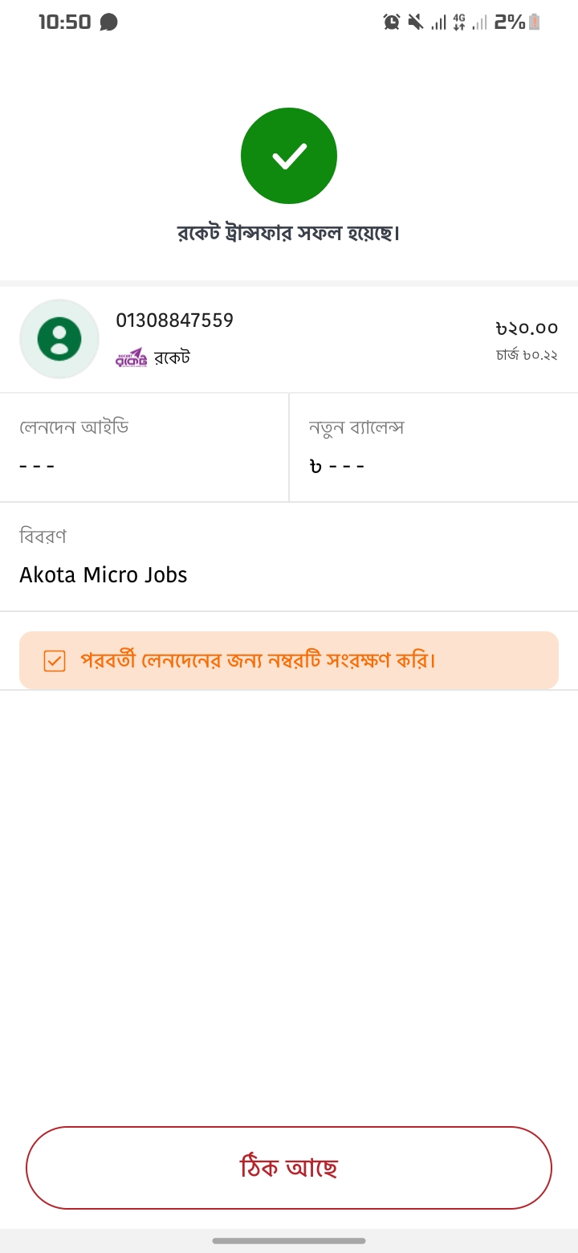Untick the save number checkbox
The width and height of the screenshot is (578, 1253).
[x=55, y=661]
